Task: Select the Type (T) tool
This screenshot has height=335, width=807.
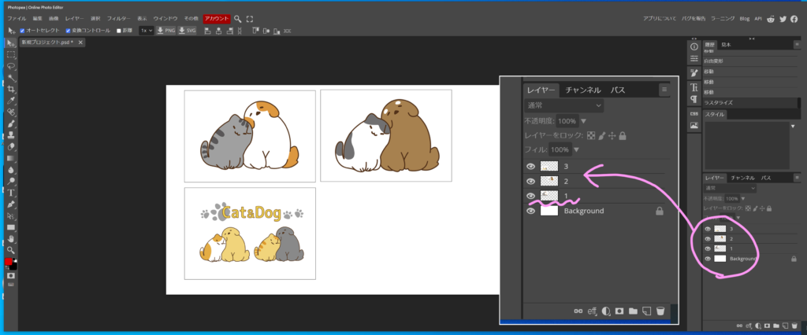Action: tap(11, 192)
